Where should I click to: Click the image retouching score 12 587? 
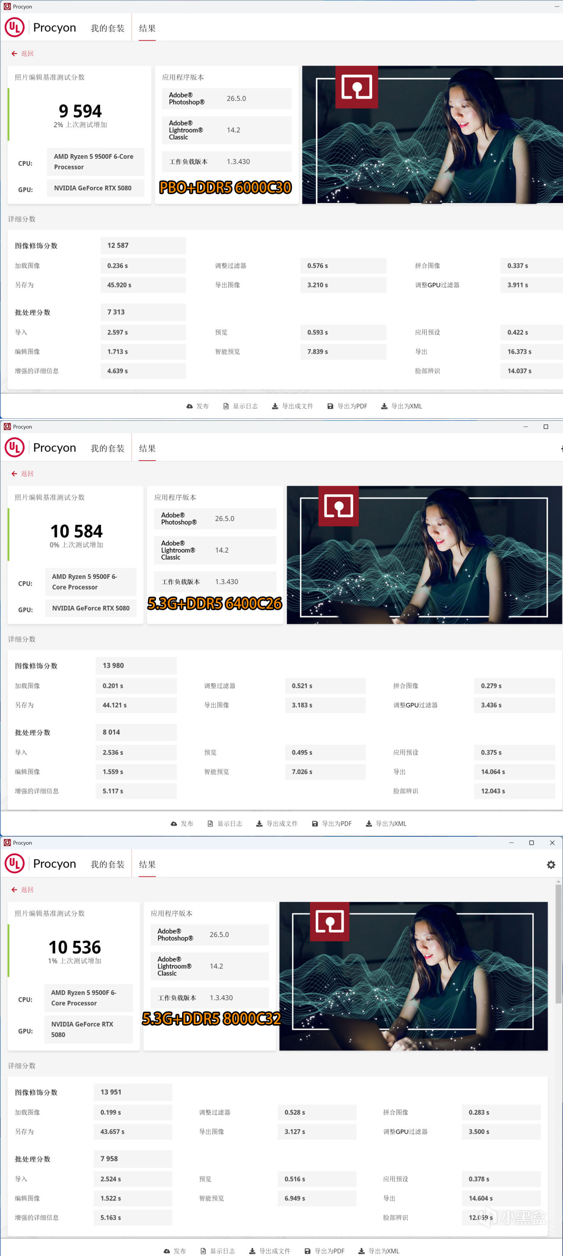pyautogui.click(x=143, y=246)
